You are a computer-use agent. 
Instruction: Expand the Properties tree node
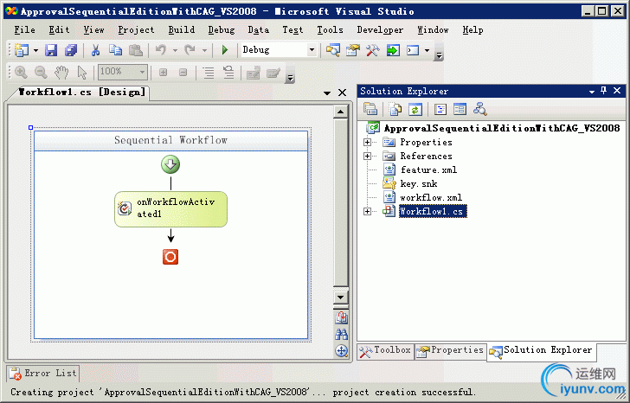tap(367, 142)
